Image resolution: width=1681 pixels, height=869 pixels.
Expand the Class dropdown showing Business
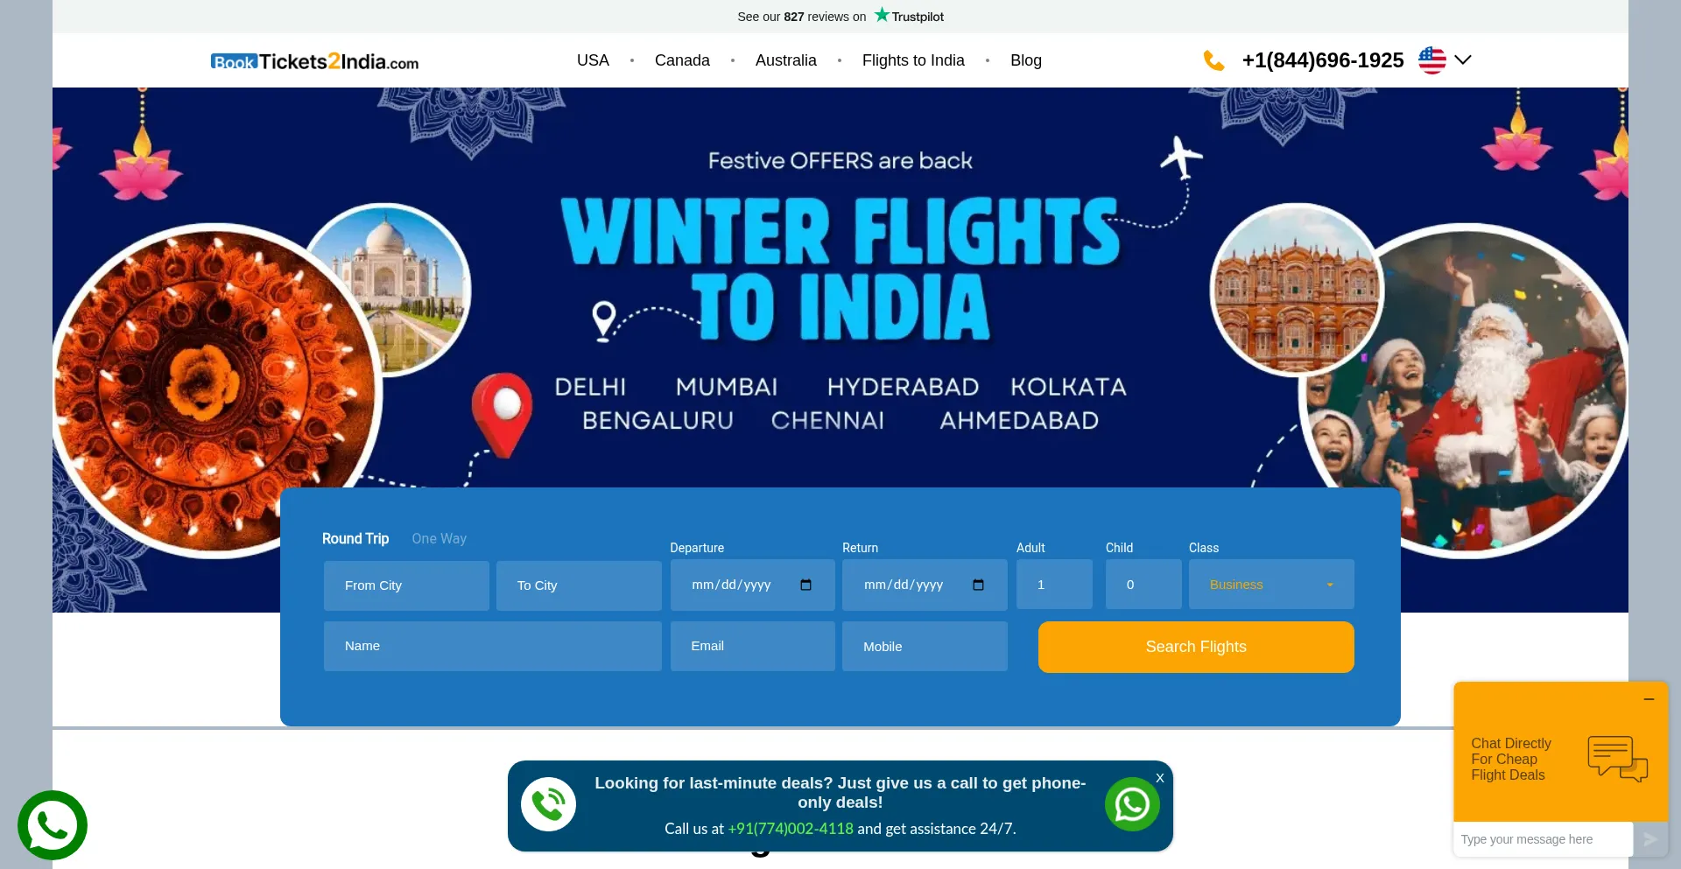point(1271,585)
